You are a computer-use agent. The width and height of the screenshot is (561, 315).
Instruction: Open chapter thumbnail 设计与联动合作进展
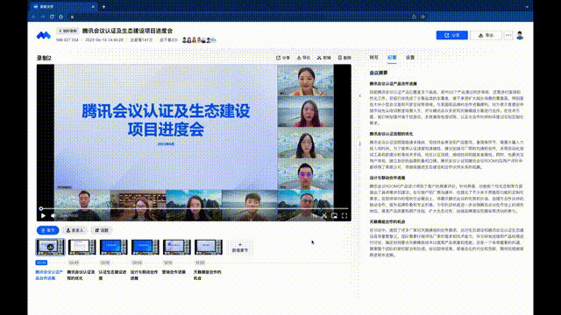[145, 247]
